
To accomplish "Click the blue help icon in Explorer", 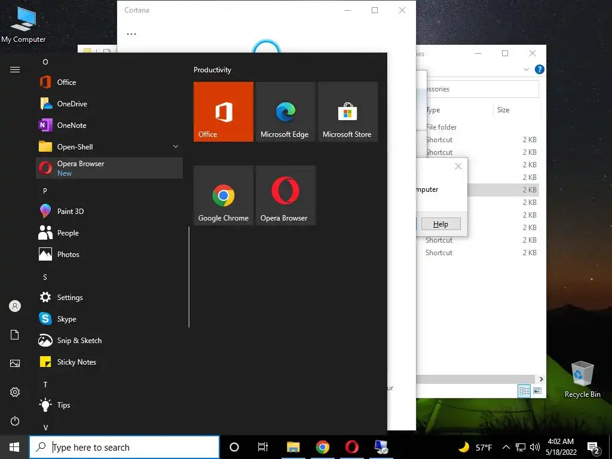I will coord(540,69).
